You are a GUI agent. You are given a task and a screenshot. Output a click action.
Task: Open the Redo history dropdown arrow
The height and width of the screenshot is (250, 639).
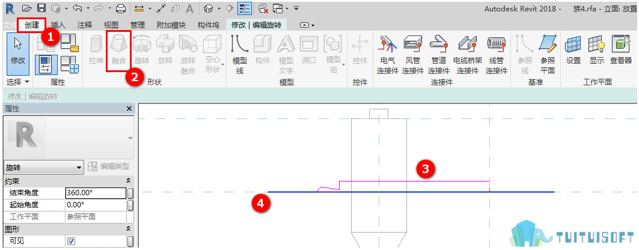[x=109, y=8]
